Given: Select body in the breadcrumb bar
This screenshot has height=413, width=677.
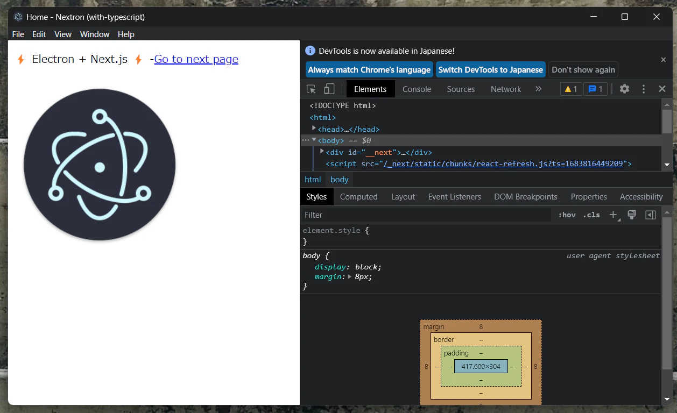Looking at the screenshot, I should click(340, 180).
